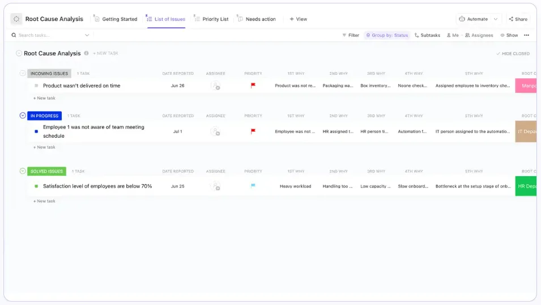Add new task under Solved Issues

pos(44,201)
